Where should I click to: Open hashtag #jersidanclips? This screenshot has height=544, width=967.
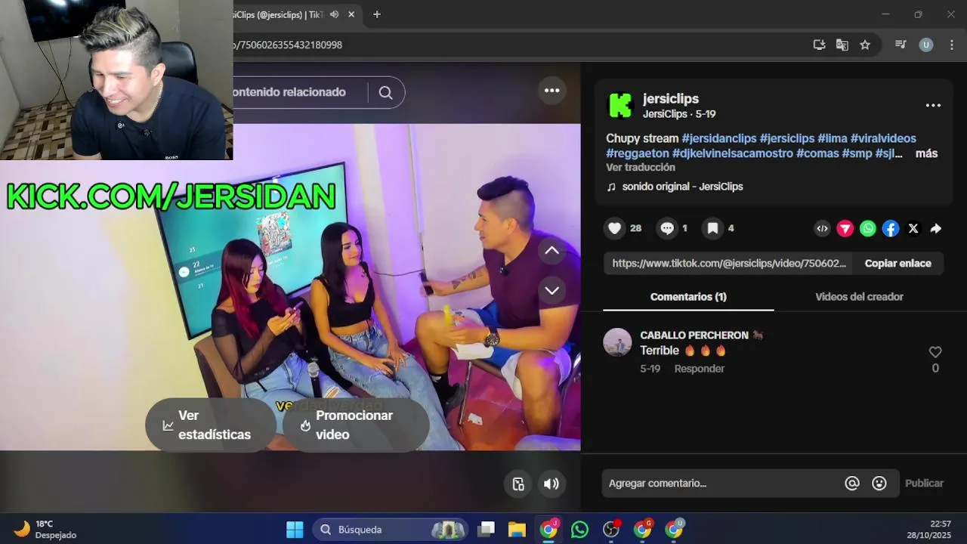coord(719,138)
